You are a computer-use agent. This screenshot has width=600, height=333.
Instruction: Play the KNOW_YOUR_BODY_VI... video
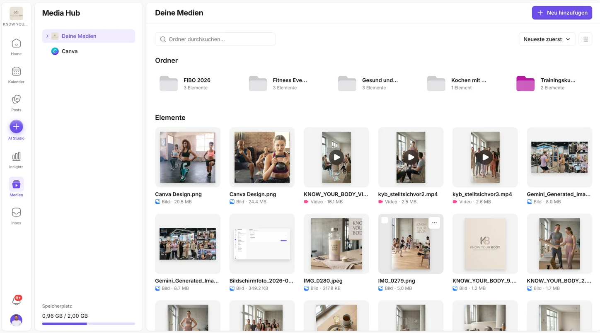pyautogui.click(x=336, y=157)
